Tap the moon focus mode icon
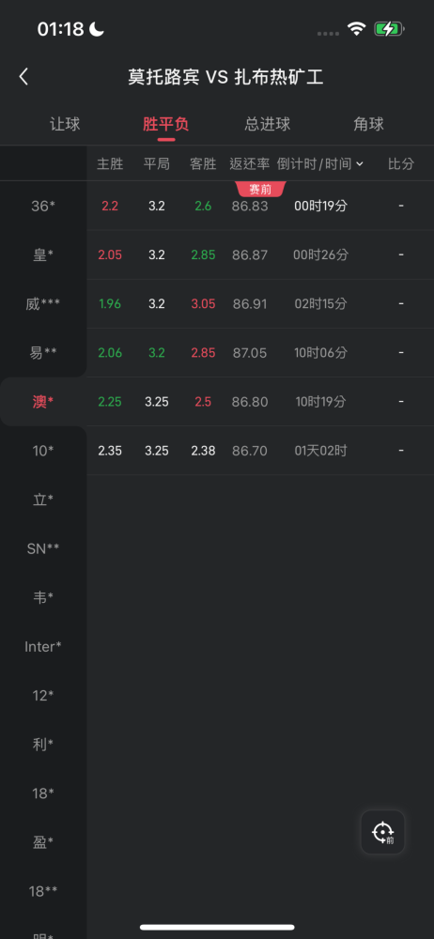Viewport: 434px width, 939px height. click(96, 29)
